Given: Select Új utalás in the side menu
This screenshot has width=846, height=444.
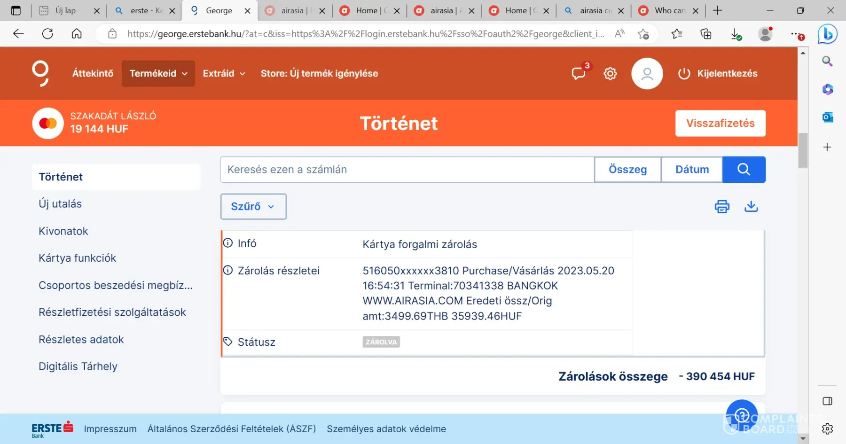Looking at the screenshot, I should click(x=60, y=204).
